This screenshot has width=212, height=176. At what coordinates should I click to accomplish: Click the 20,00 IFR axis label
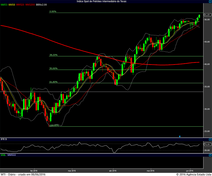pyautogui.click(x=207, y=150)
